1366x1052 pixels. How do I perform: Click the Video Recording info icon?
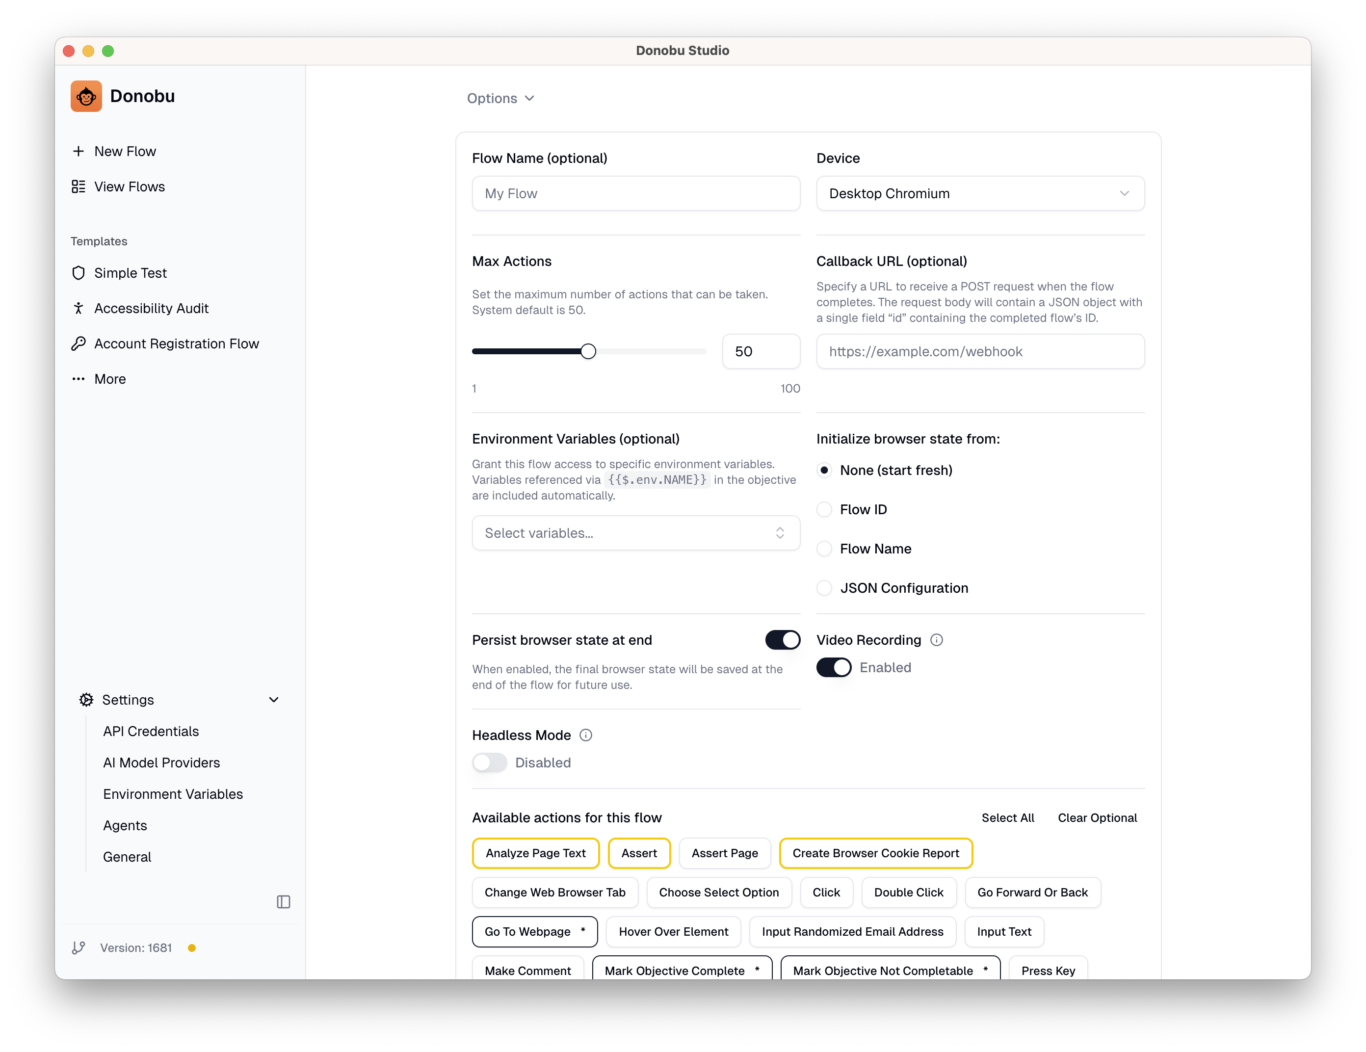coord(936,640)
